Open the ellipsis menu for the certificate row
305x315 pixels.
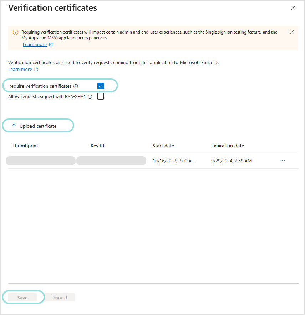[282, 160]
